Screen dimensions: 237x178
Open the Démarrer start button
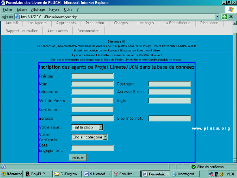click(x=11, y=174)
